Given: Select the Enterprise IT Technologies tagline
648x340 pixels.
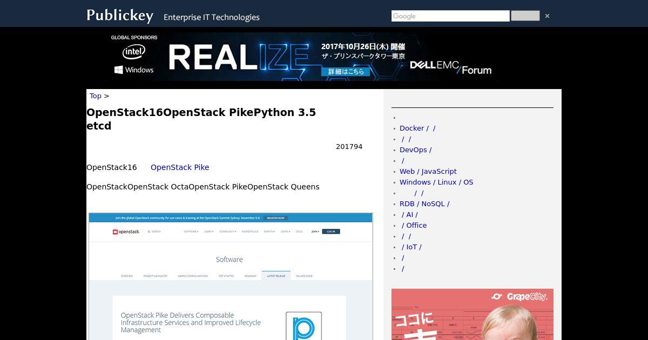Looking at the screenshot, I should click(212, 17).
